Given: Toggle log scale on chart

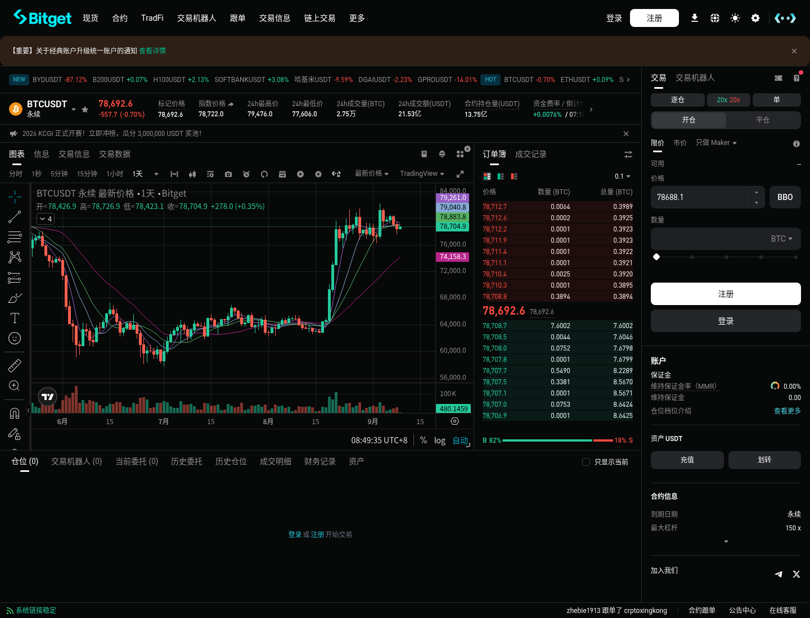Looking at the screenshot, I should 440,440.
